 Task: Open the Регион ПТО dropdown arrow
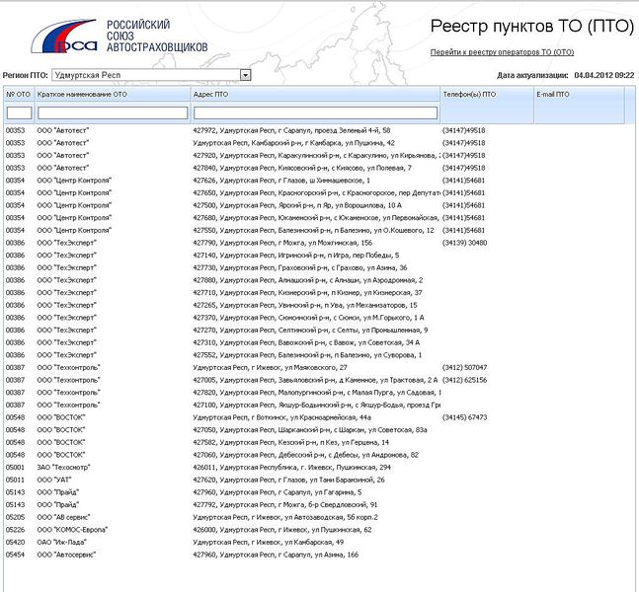[x=245, y=75]
